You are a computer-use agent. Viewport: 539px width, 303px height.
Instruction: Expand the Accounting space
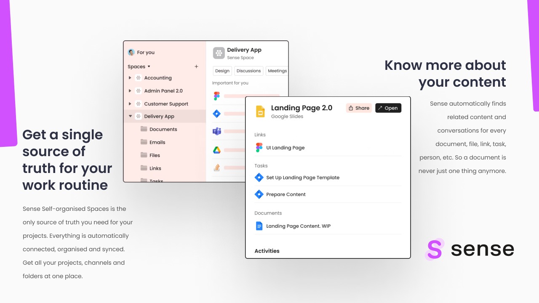(x=130, y=78)
